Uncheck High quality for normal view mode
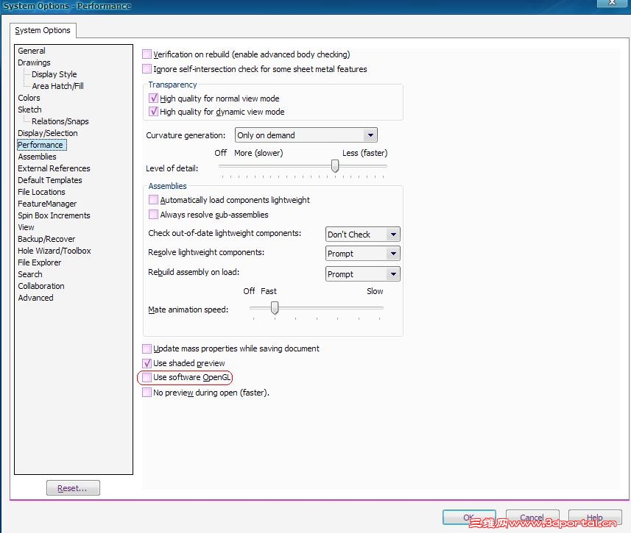Screen dimensions: 631x533 pyautogui.click(x=153, y=98)
